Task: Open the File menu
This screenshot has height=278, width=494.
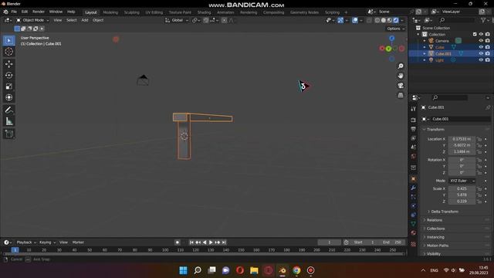Action: tap(14, 12)
